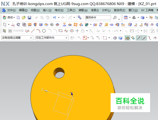Click the small hole on the orange disc
This screenshot has height=120, width=158.
point(59,73)
